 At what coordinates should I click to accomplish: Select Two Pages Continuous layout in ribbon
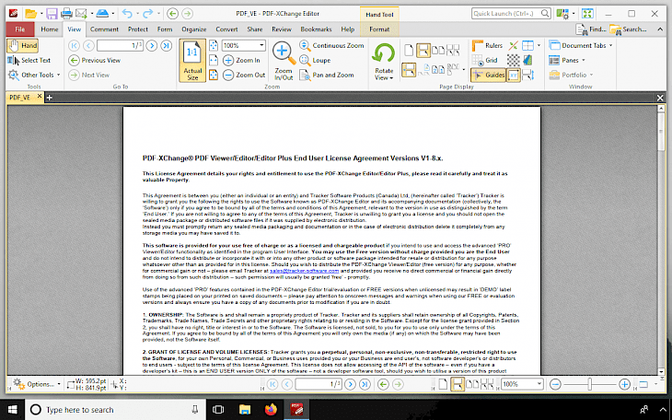(453, 50)
